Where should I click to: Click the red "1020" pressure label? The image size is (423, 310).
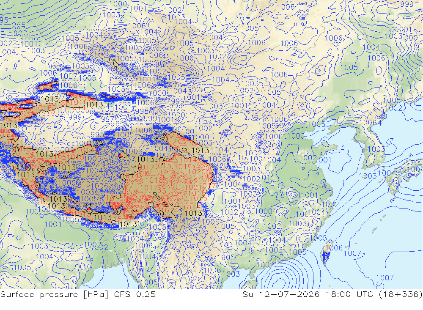pos(197,172)
